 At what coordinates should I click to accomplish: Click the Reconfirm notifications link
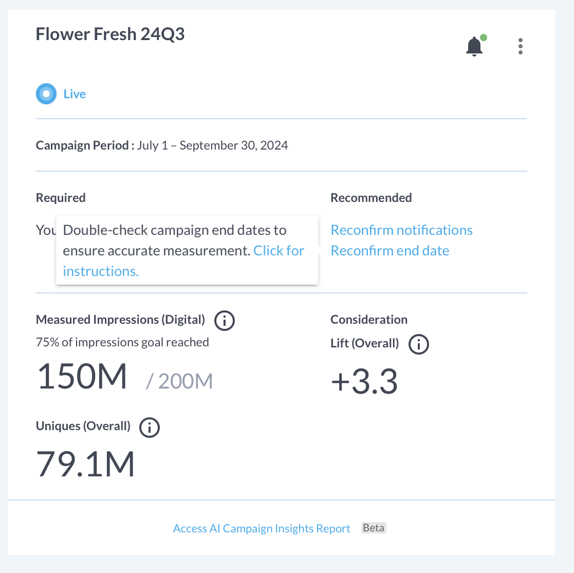pyautogui.click(x=401, y=230)
